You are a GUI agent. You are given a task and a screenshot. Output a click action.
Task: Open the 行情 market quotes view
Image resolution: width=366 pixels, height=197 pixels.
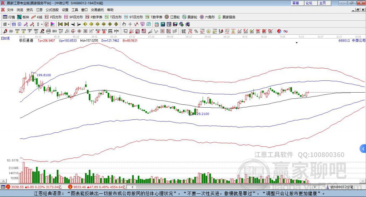click(9, 17)
